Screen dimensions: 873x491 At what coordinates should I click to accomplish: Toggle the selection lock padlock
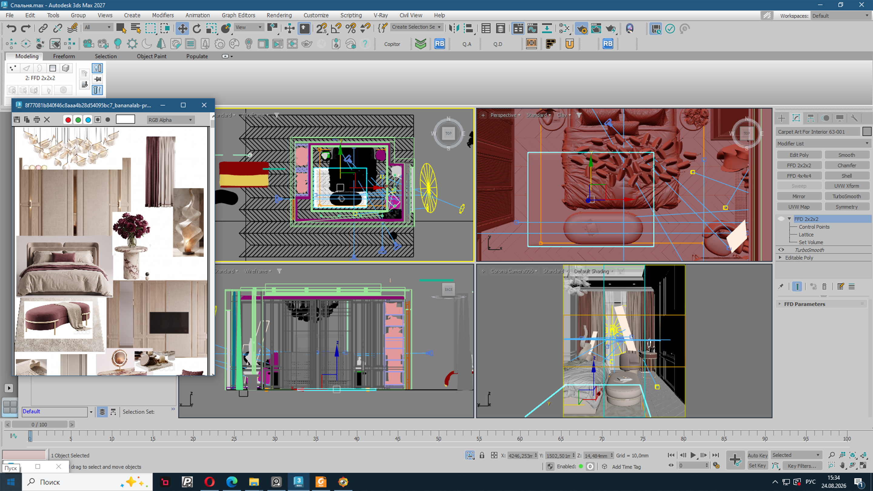pos(482,455)
